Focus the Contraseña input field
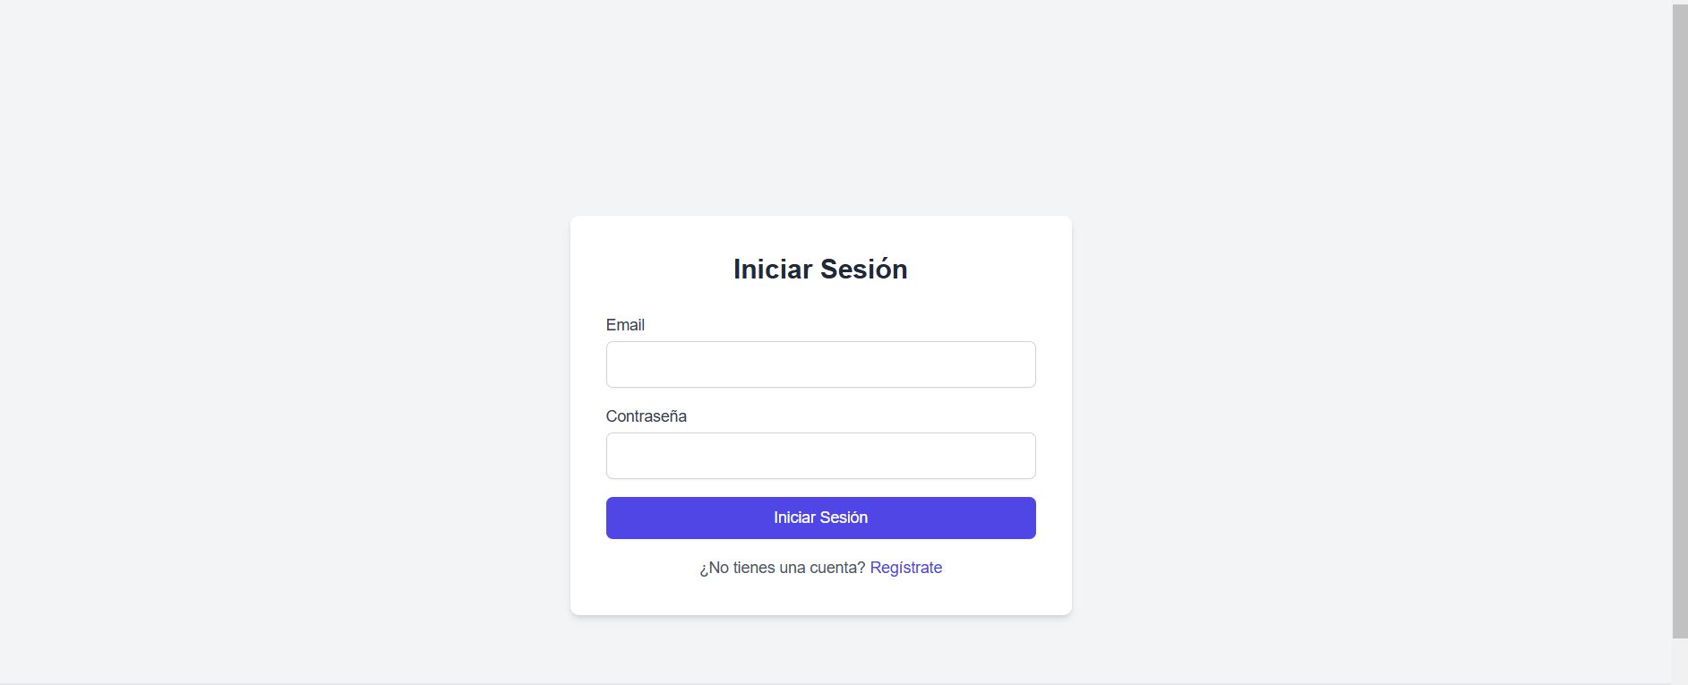The width and height of the screenshot is (1688, 685). (819, 455)
